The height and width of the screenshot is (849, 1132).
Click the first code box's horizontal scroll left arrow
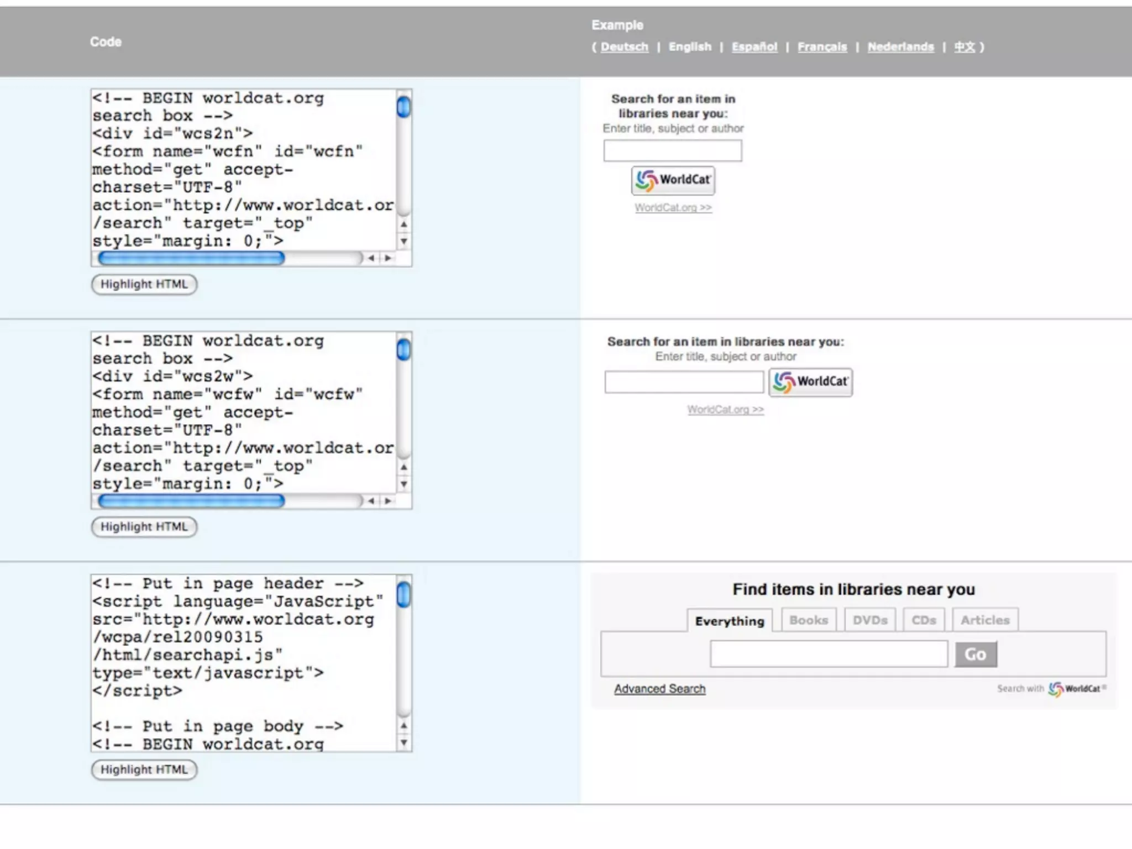pos(371,258)
